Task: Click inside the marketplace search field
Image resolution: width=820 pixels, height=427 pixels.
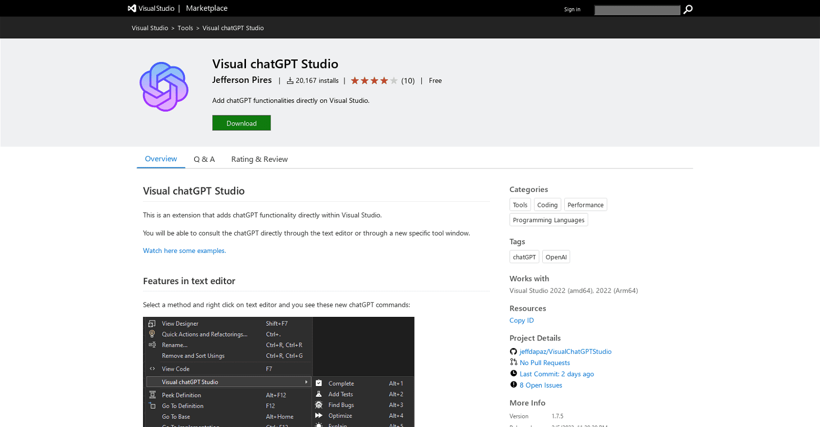Action: pyautogui.click(x=637, y=10)
